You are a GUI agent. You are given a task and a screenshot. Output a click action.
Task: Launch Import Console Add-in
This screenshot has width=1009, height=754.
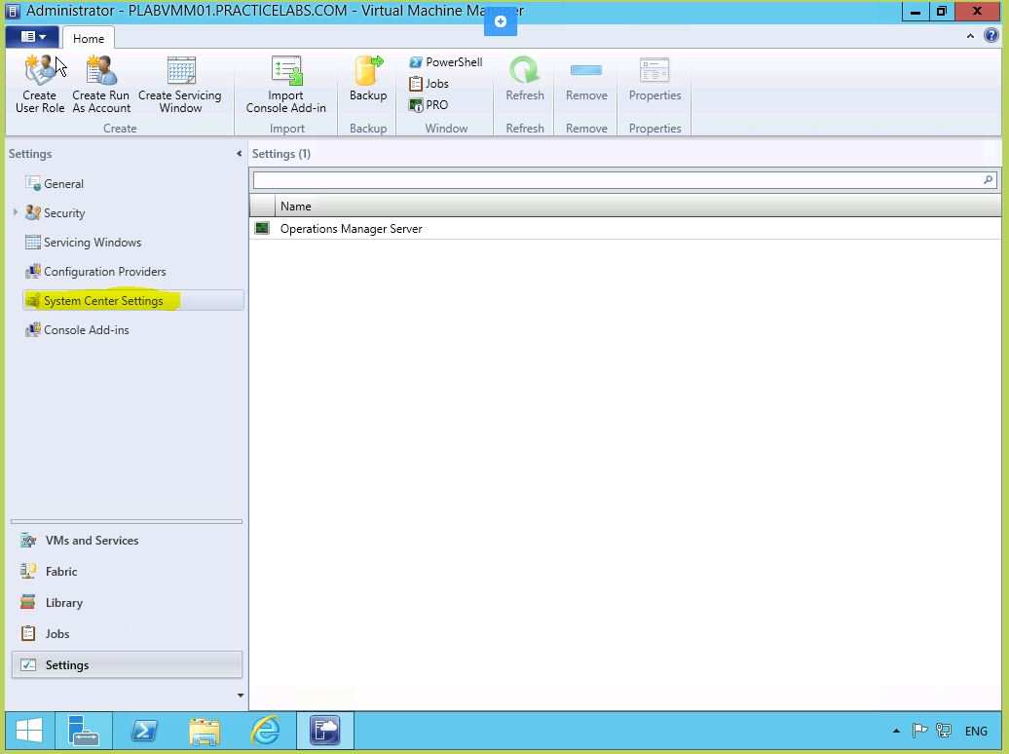coord(285,85)
